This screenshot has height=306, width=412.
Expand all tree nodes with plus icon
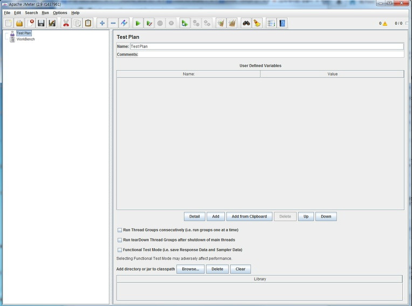pyautogui.click(x=102, y=23)
